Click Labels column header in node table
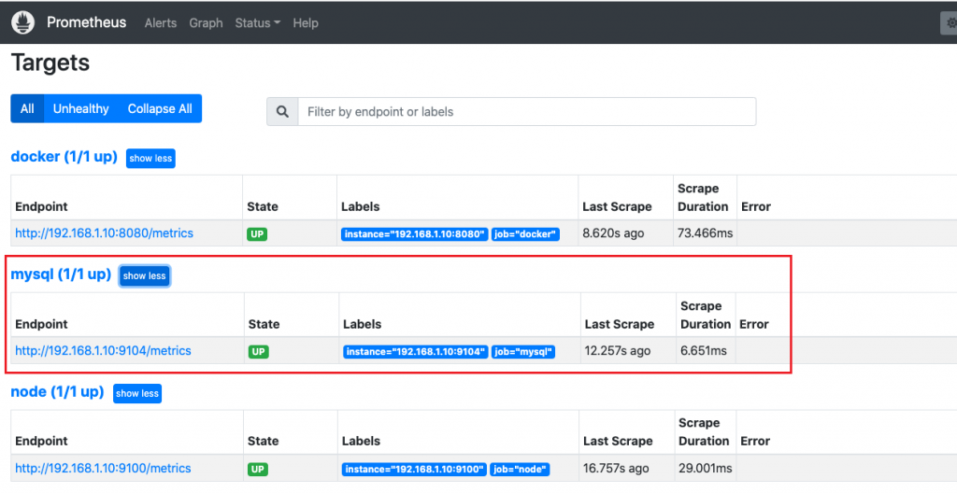957x493 pixels. (361, 441)
